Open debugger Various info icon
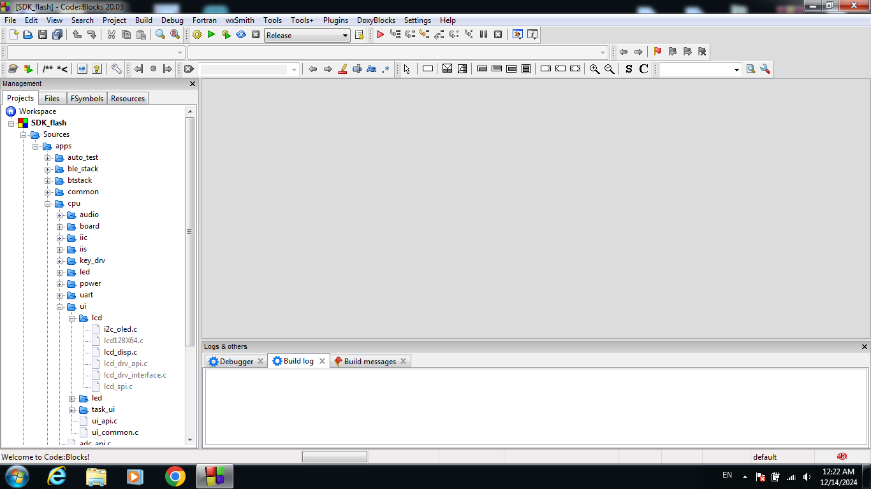This screenshot has height=489, width=871. pos(532,34)
